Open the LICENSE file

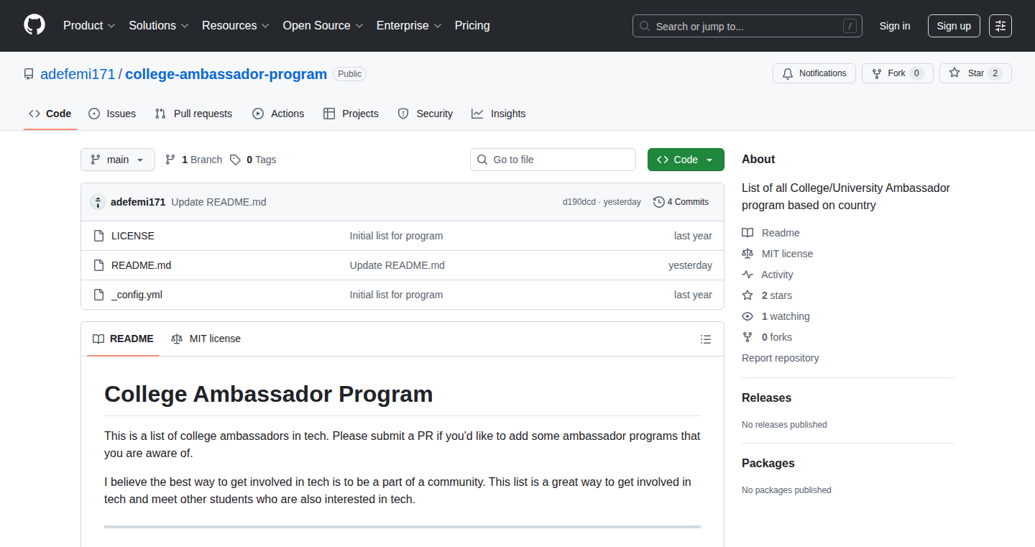(133, 236)
